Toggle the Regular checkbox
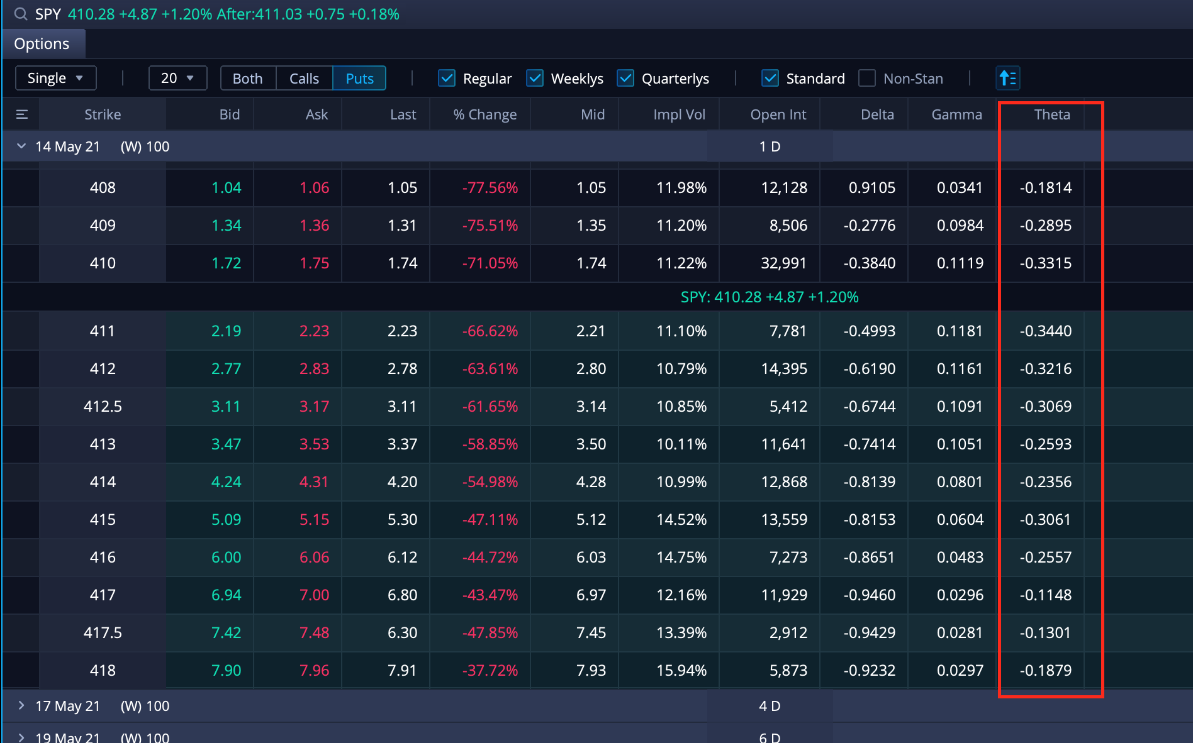Image resolution: width=1193 pixels, height=743 pixels. pyautogui.click(x=447, y=78)
